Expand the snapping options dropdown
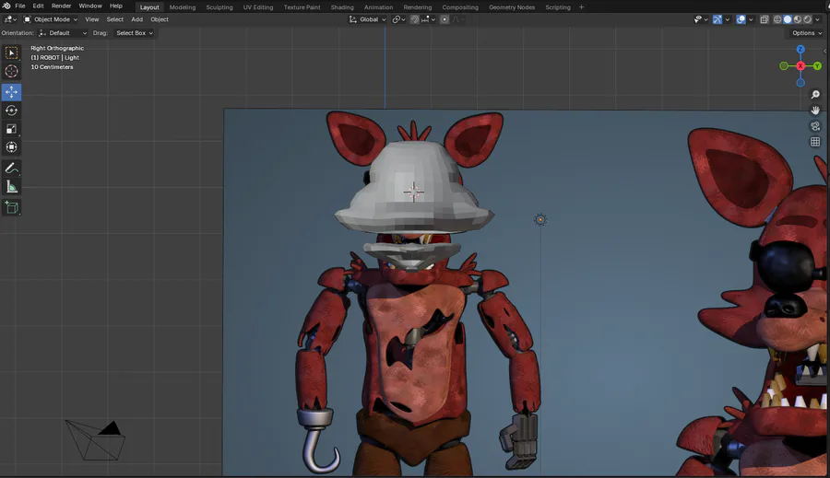The image size is (830, 478). coord(428,19)
